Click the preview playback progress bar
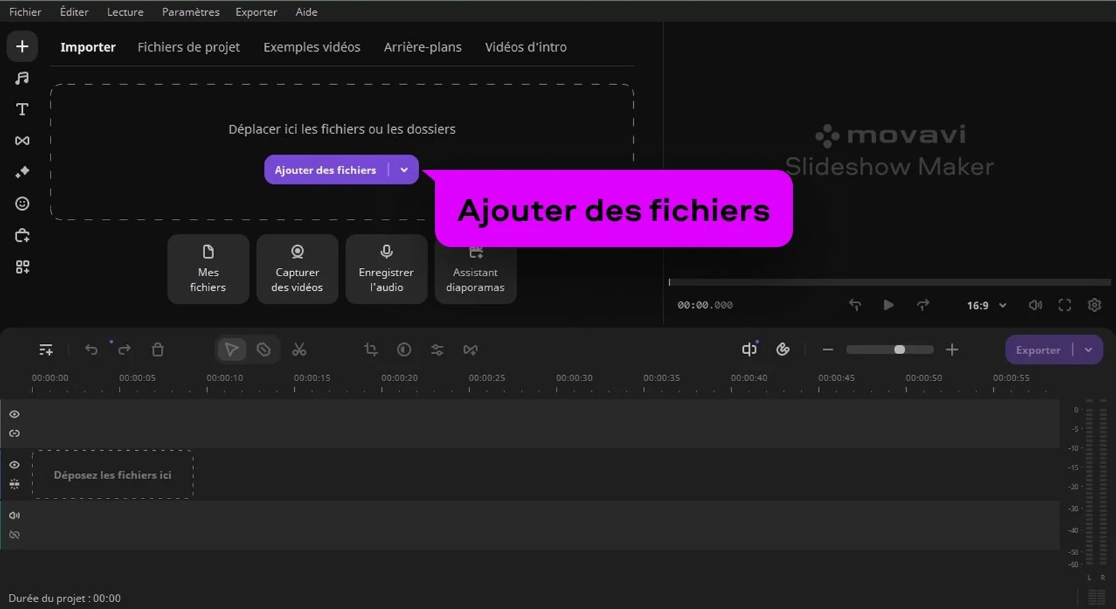This screenshot has width=1116, height=609. (x=889, y=282)
